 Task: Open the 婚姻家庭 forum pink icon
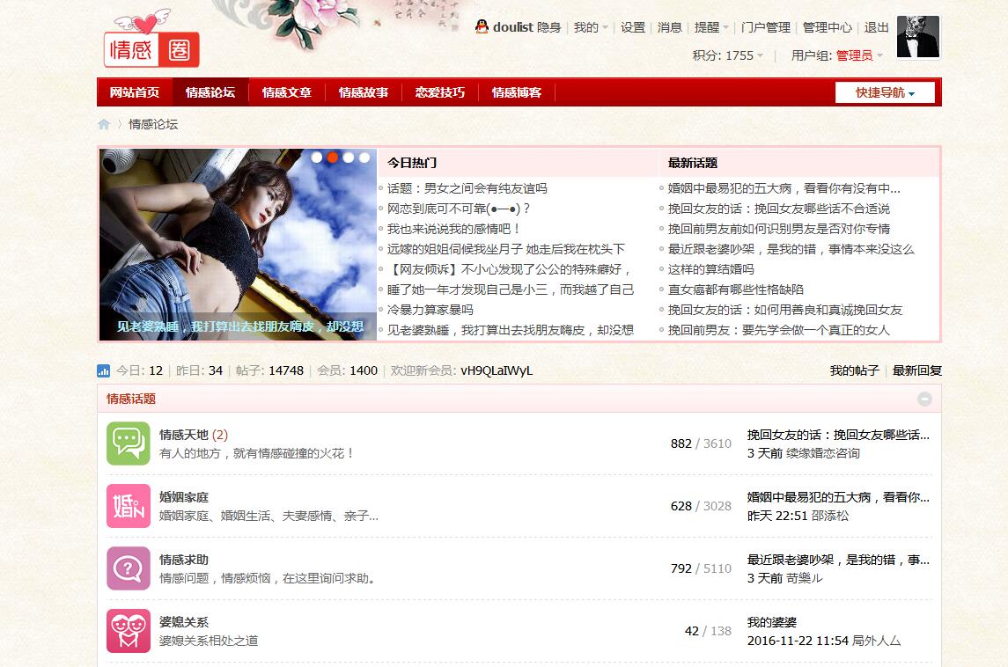coord(129,506)
